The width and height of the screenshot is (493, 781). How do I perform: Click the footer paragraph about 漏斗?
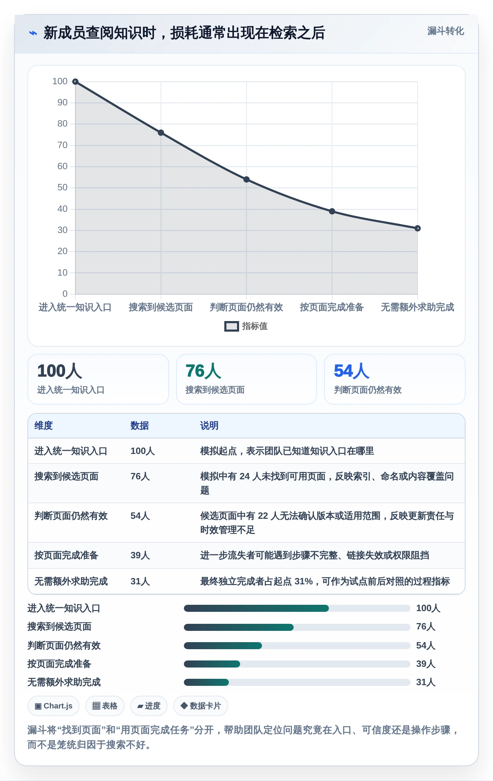(x=243, y=737)
